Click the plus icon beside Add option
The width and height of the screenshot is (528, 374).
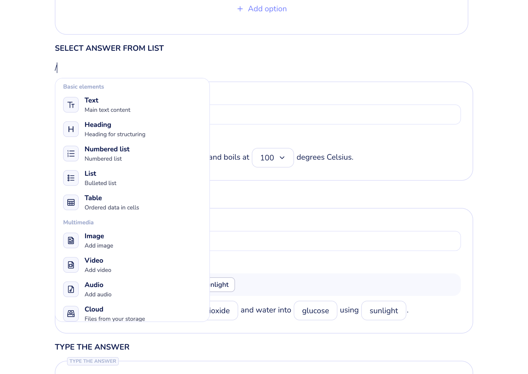point(240,9)
